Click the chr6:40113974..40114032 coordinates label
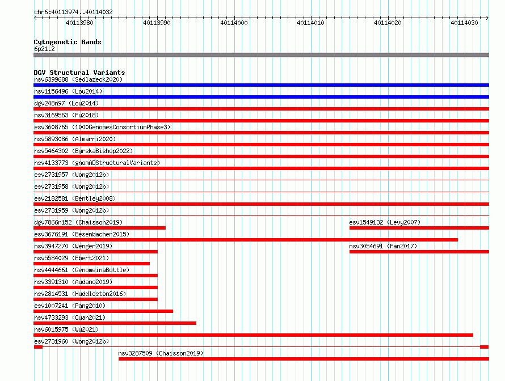Screen dimensions: 505x381 (x=73, y=12)
